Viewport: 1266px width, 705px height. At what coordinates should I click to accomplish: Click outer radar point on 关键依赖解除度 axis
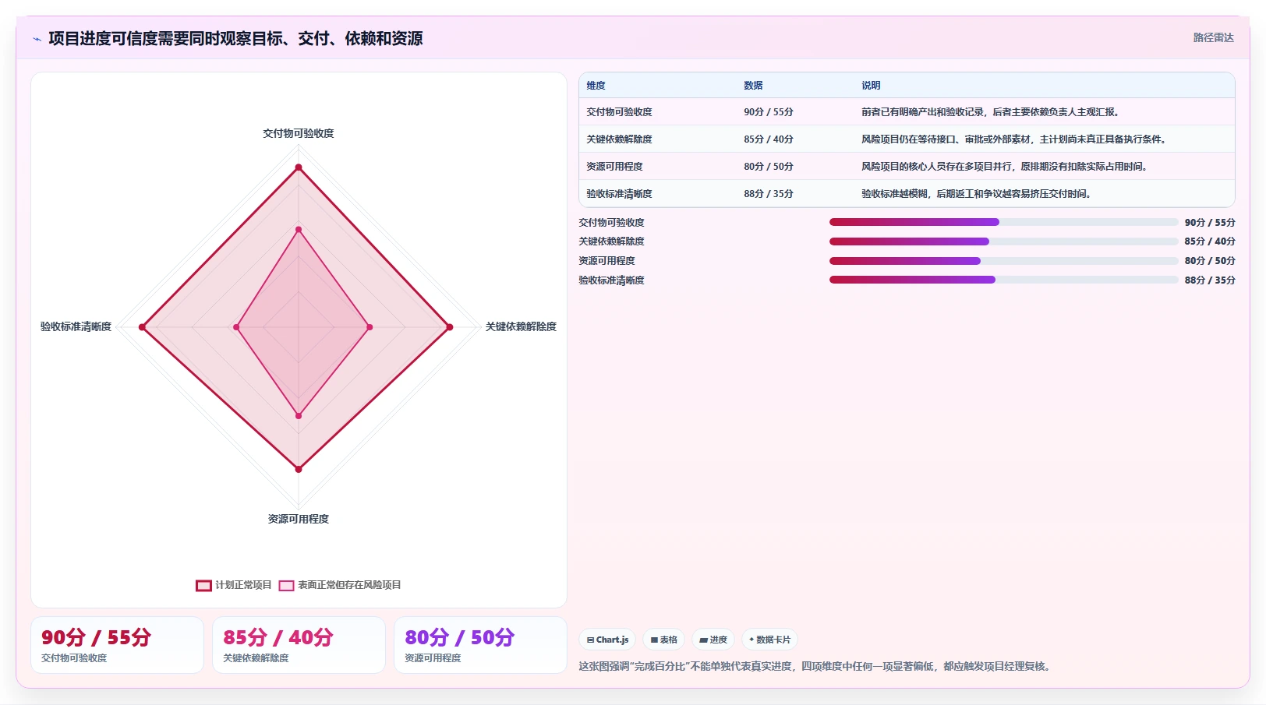(449, 327)
